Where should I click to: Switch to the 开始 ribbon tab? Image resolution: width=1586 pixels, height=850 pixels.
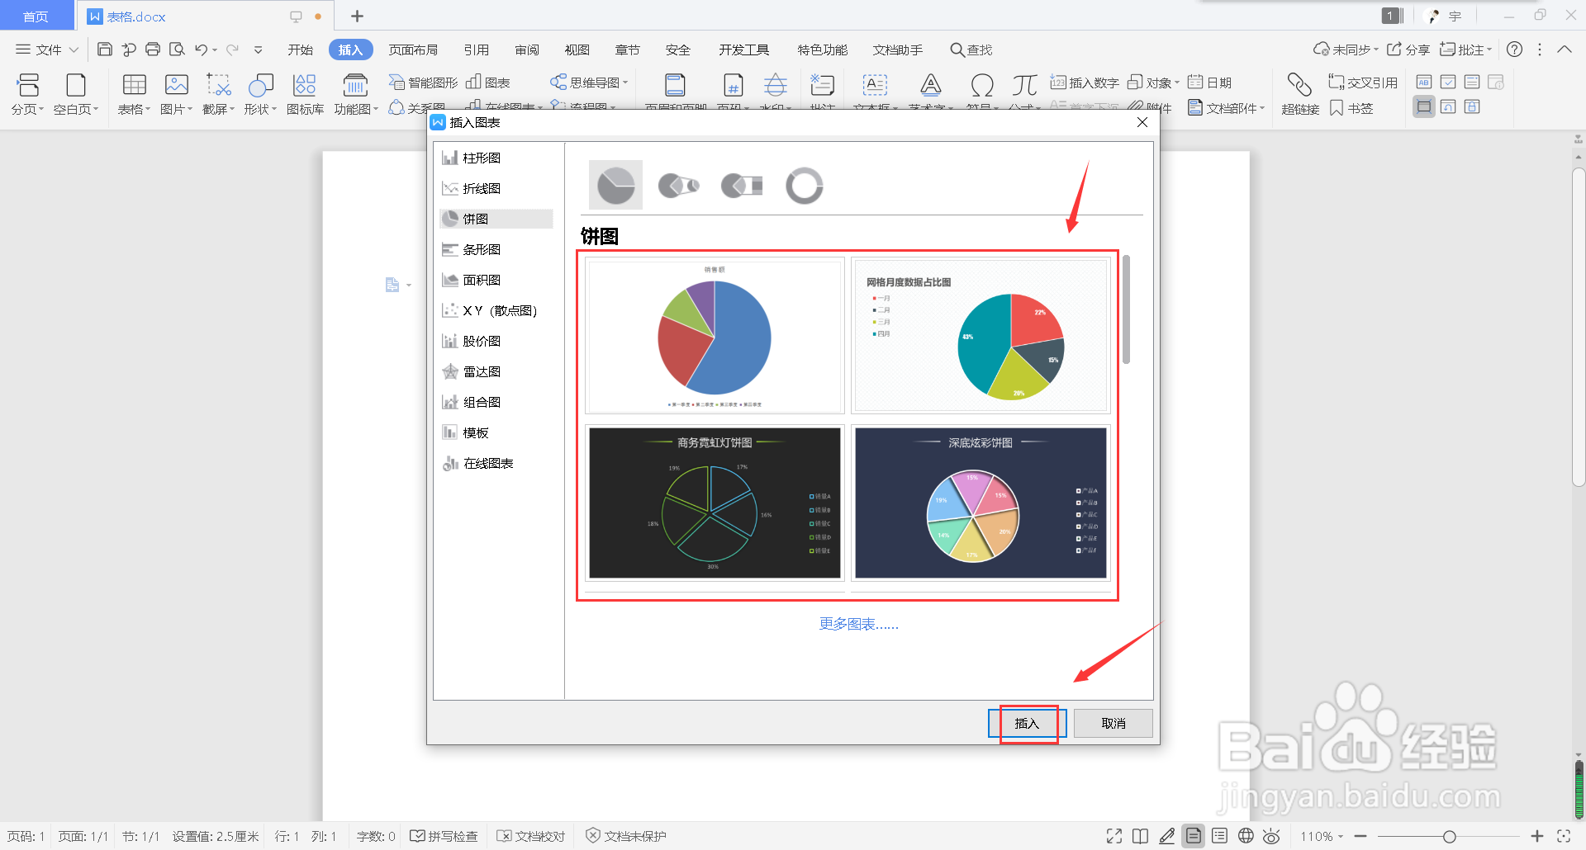click(x=300, y=50)
